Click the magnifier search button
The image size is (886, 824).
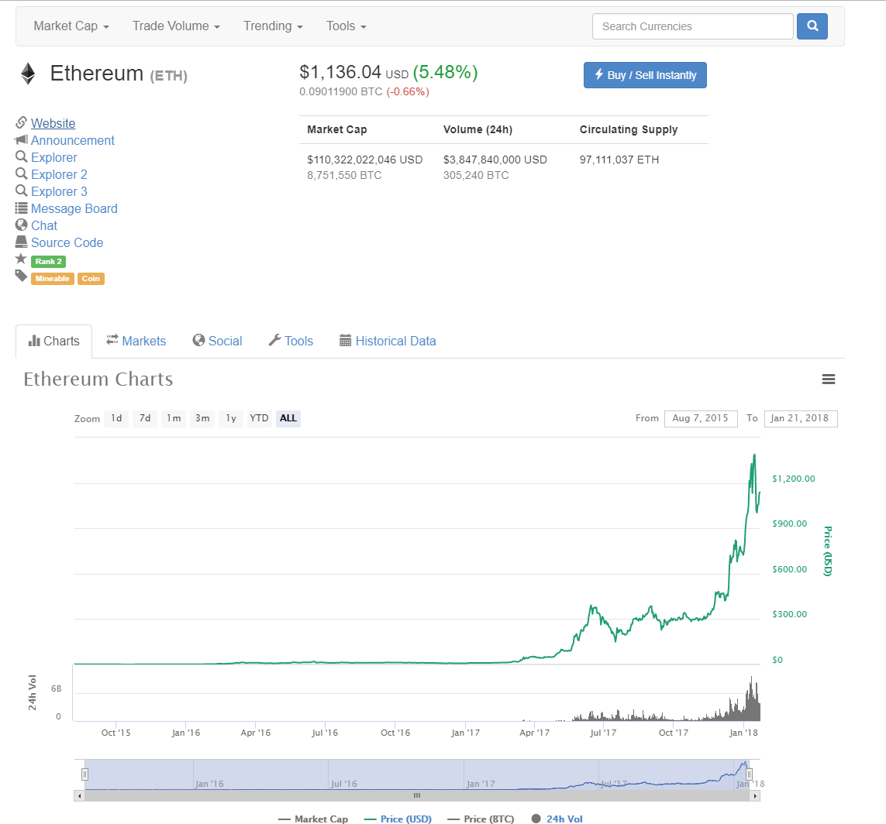(x=812, y=26)
